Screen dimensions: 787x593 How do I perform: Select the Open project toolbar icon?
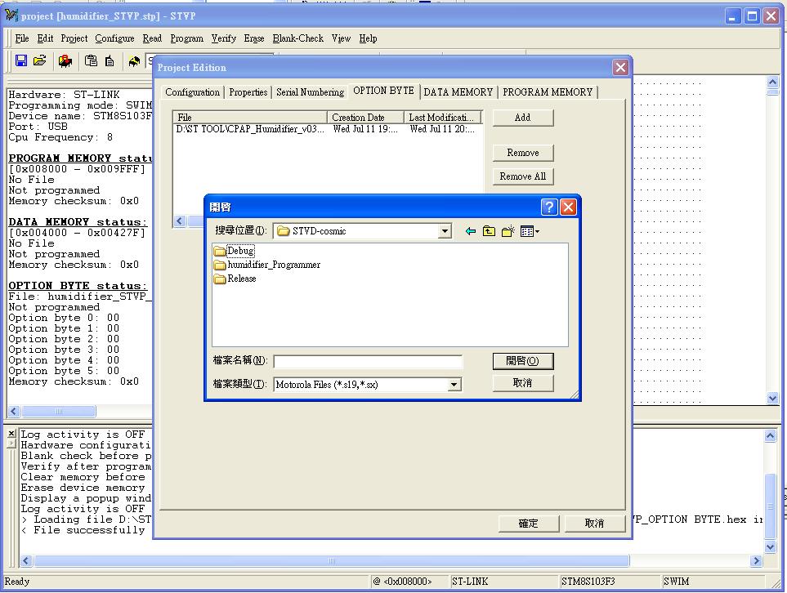pyautogui.click(x=38, y=60)
